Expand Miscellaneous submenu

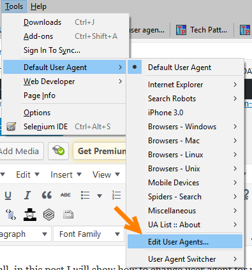click(185, 211)
